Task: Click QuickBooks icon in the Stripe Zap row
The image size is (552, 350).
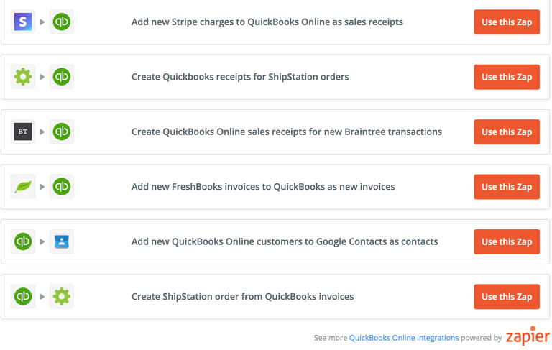Action: click(62, 22)
